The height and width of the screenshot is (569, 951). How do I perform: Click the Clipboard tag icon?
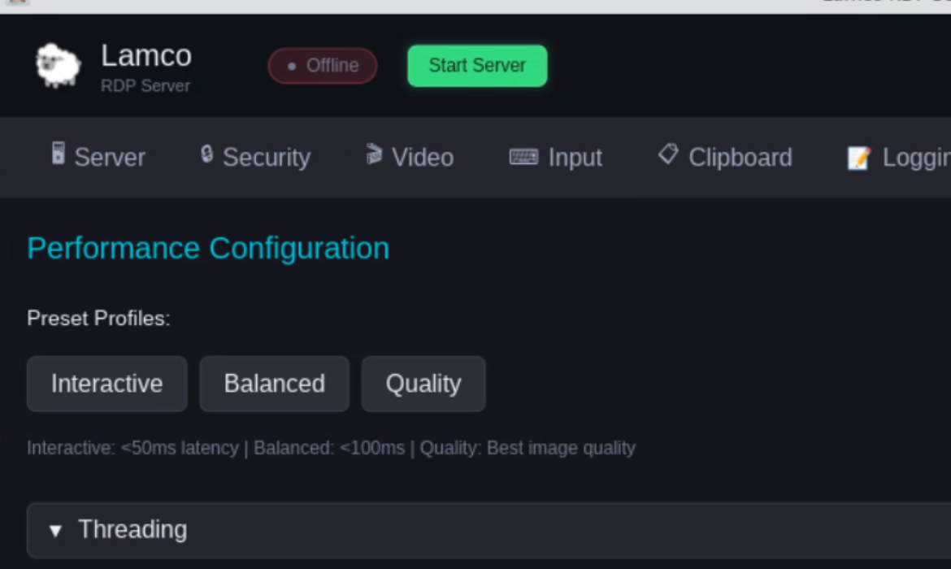[668, 154]
